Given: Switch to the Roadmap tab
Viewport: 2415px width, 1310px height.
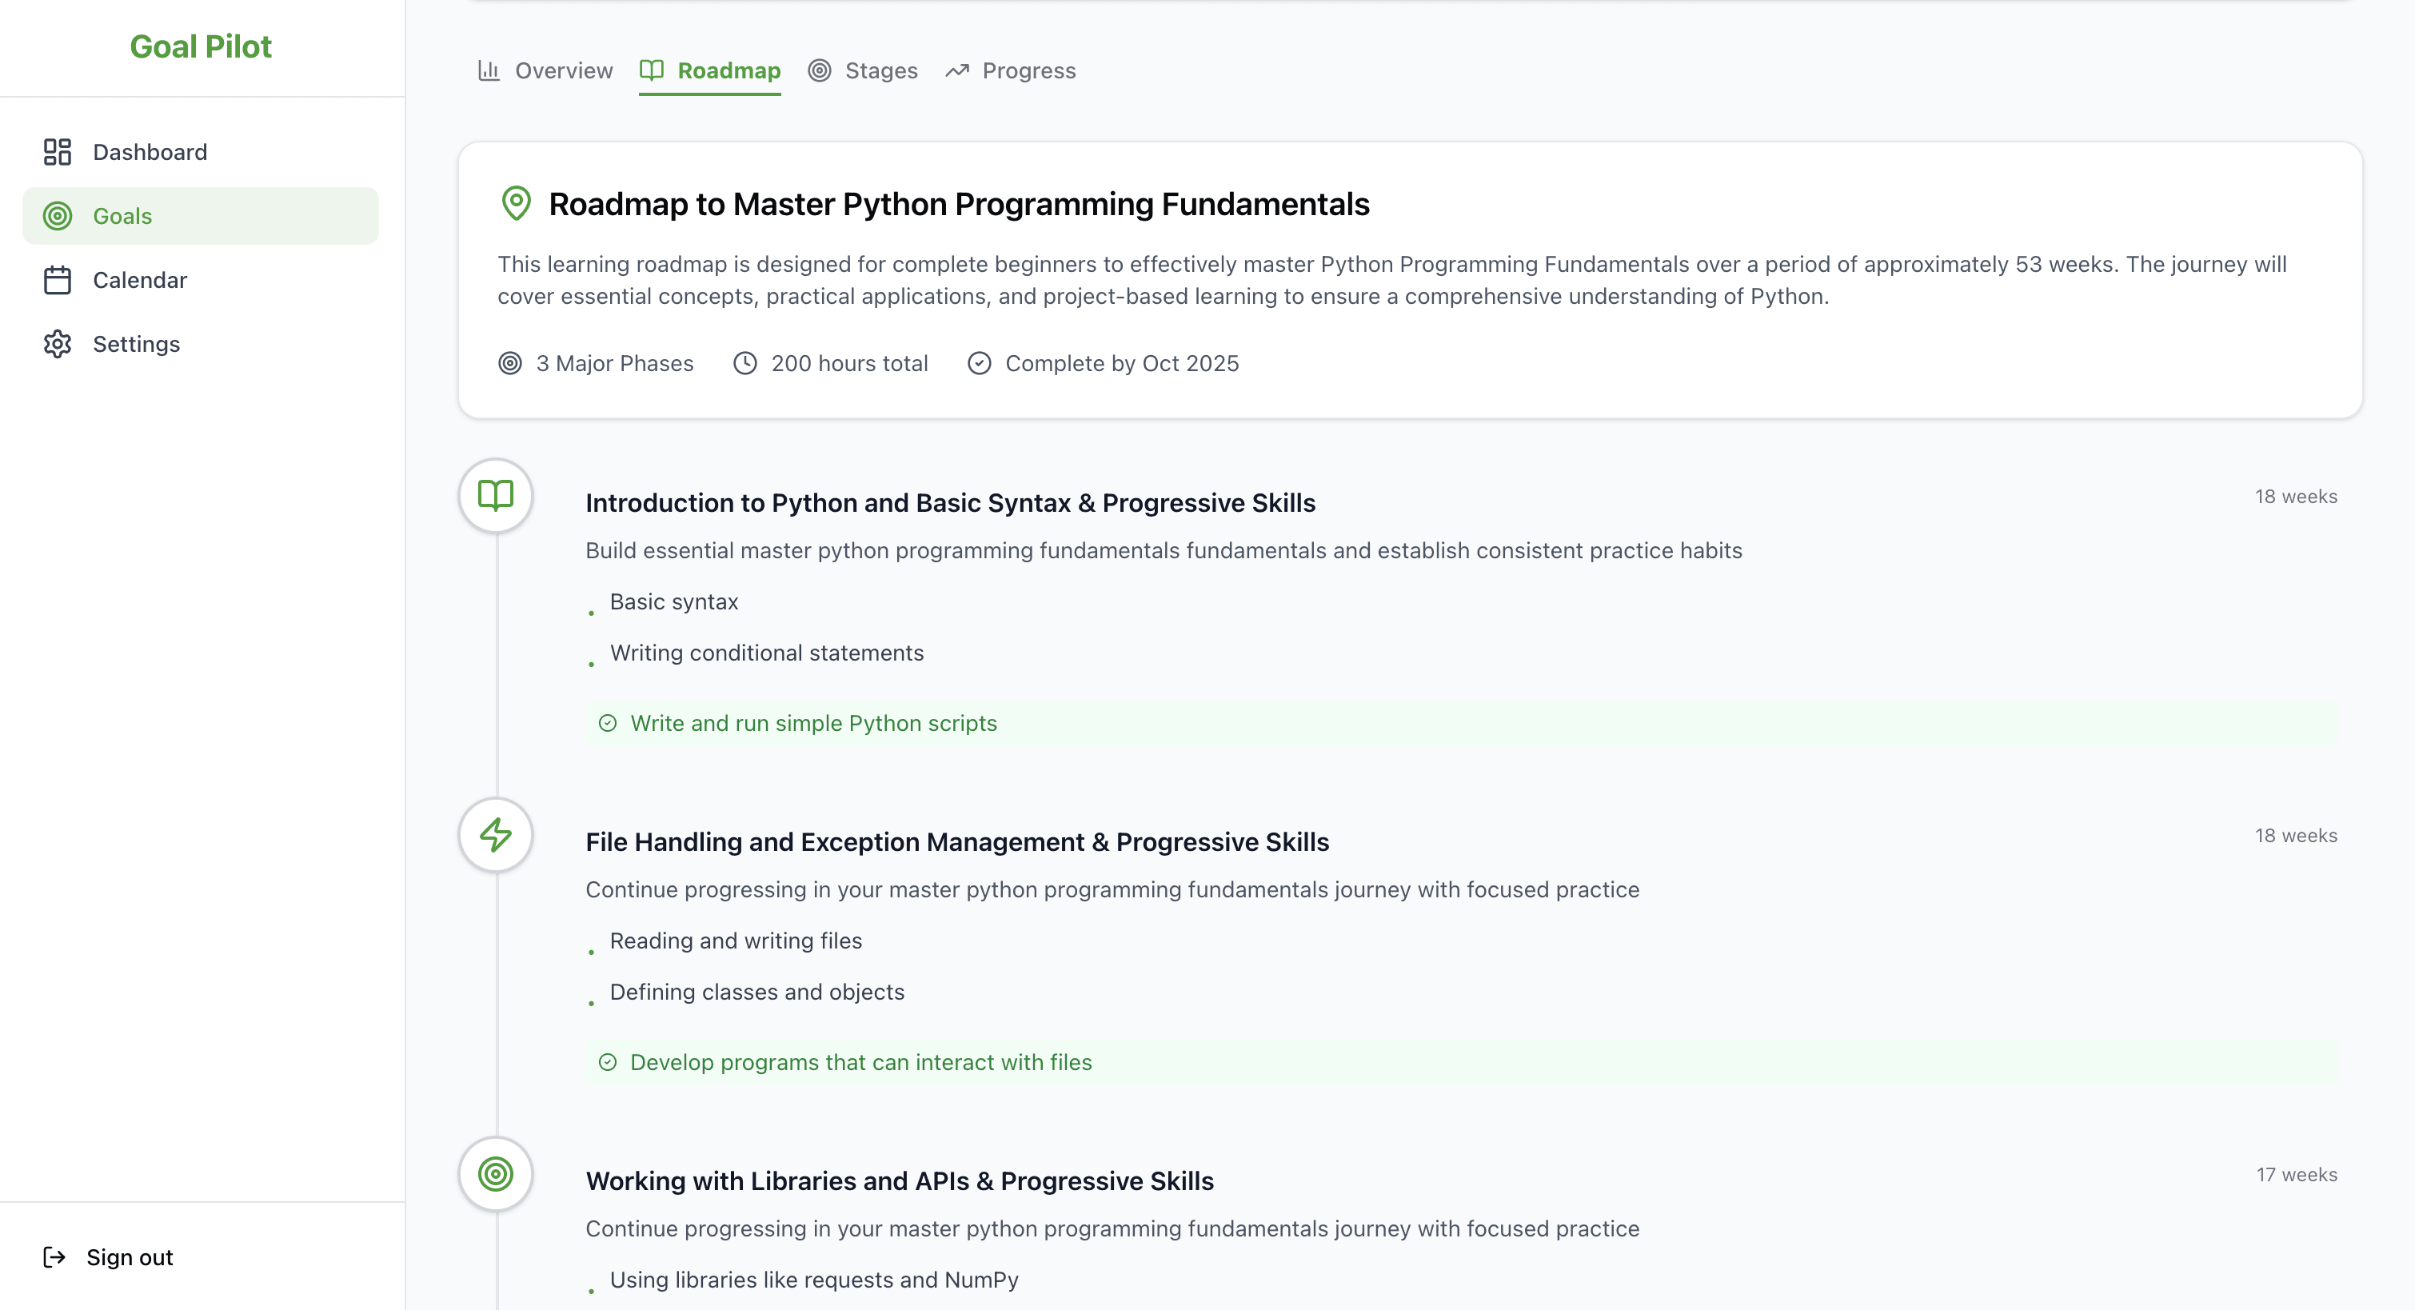Looking at the screenshot, I should [709, 70].
